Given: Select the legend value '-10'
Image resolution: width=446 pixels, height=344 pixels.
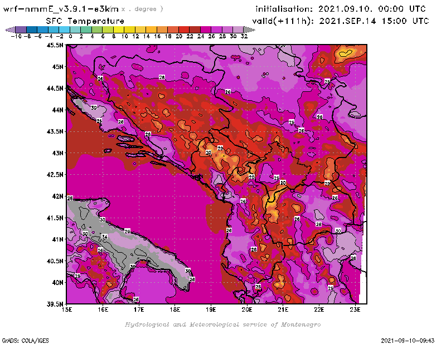Looking at the screenshot, I should coord(16,36).
